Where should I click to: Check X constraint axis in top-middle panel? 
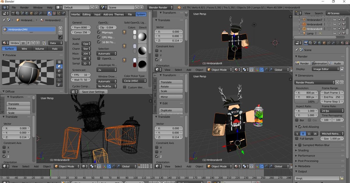point(157,51)
